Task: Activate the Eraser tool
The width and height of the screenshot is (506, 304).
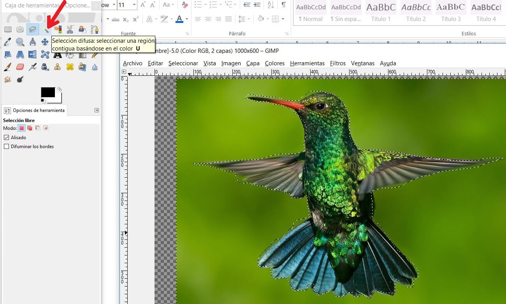Action: pos(20,67)
